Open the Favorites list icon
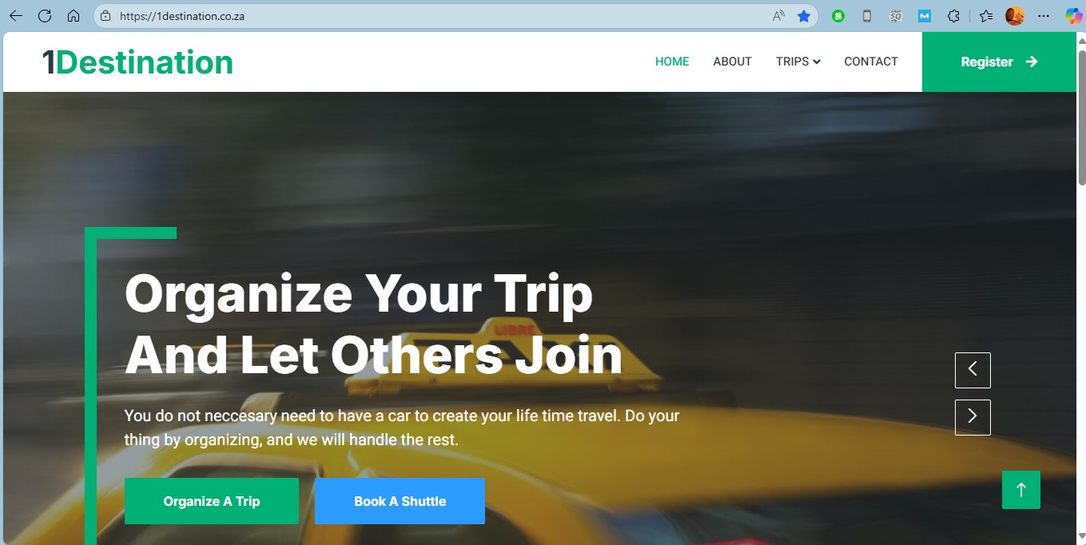 pos(987,16)
